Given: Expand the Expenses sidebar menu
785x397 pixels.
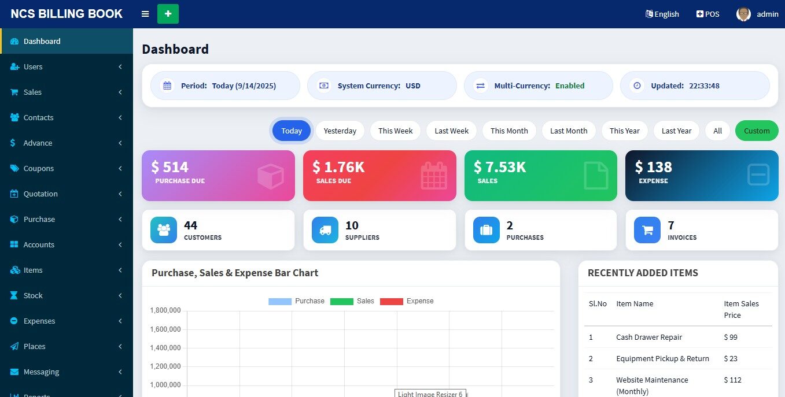Looking at the screenshot, I should [x=39, y=321].
